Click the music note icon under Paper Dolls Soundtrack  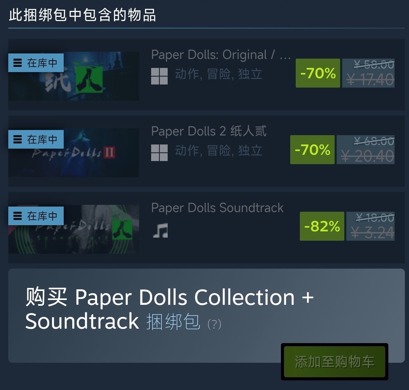coord(160,230)
